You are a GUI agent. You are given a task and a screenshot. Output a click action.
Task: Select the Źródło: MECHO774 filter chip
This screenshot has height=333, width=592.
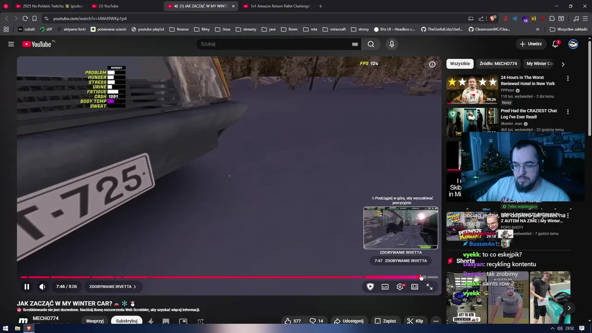pyautogui.click(x=498, y=64)
